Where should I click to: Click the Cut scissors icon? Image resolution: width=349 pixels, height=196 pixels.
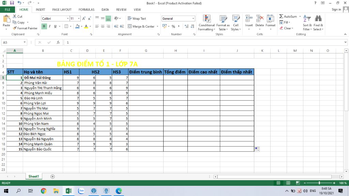coord(15,16)
